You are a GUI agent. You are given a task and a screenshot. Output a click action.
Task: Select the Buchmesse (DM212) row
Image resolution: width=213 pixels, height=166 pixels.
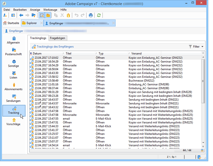point(115,81)
